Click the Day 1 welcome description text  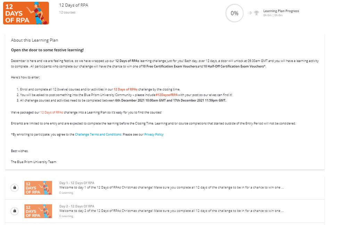tap(171, 187)
